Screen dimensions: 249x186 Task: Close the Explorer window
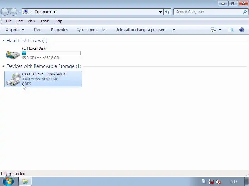click(x=244, y=3)
